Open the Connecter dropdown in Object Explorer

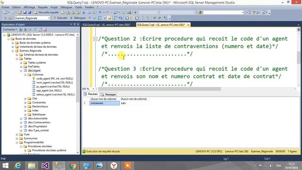10,29
